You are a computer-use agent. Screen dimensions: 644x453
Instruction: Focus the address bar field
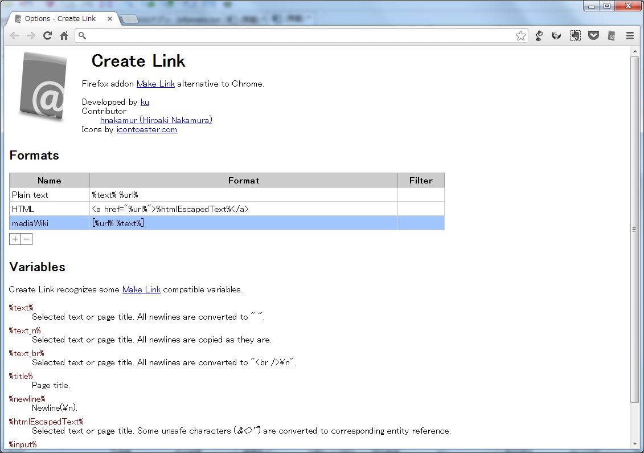point(300,36)
